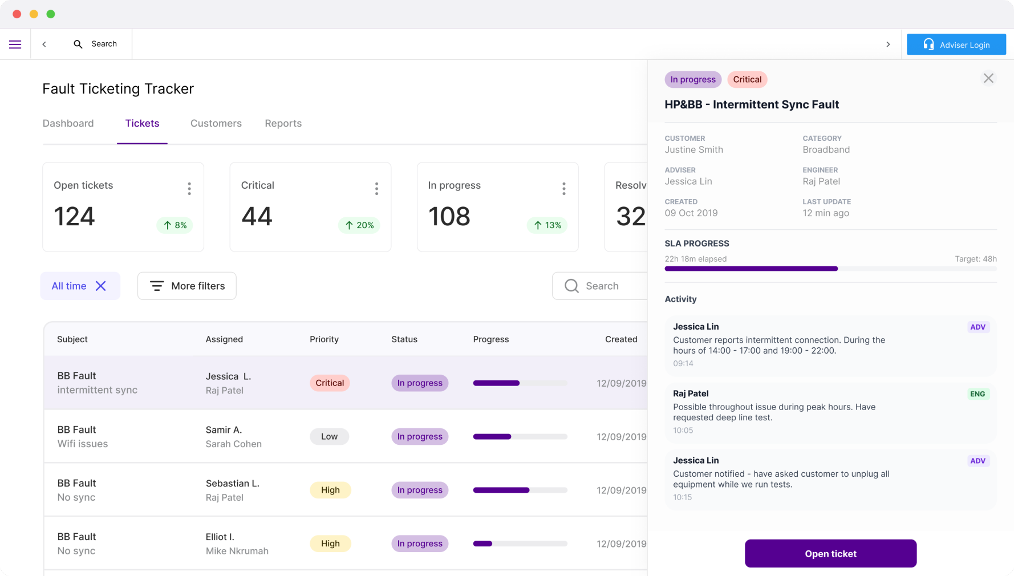The image size is (1014, 576).
Task: Sort by the Subject column header
Action: [x=72, y=339]
